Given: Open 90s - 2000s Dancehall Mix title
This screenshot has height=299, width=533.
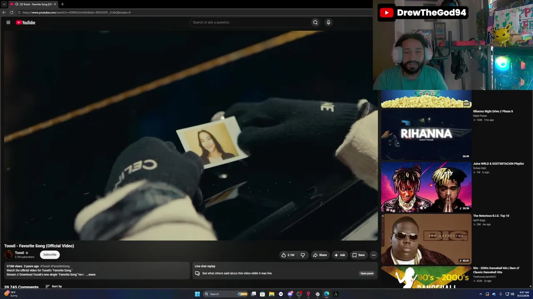Looking at the screenshot, I should tap(496, 270).
